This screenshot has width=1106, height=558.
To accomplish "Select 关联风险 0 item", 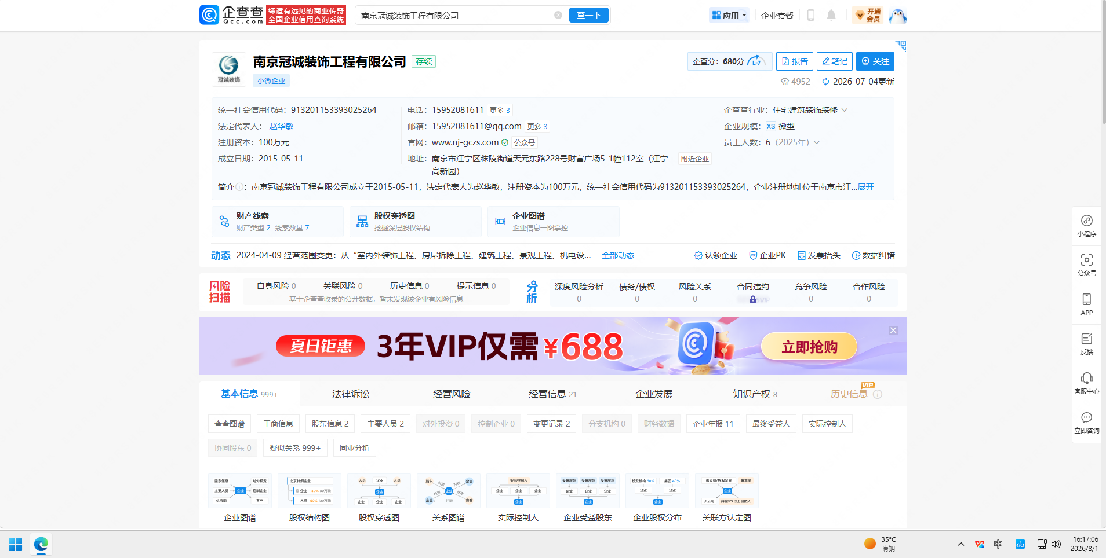I will (x=343, y=286).
